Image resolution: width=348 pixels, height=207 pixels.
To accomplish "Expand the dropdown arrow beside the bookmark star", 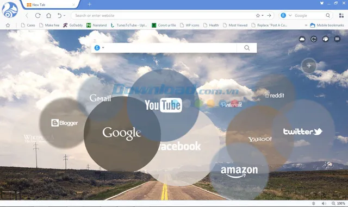I will (262, 16).
